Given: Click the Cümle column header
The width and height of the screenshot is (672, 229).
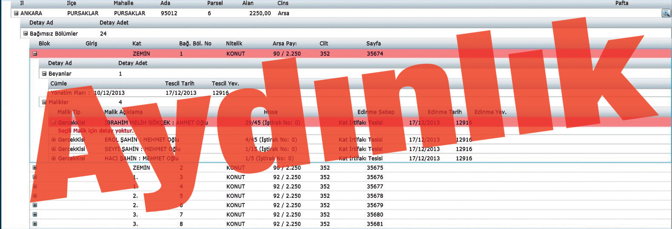Looking at the screenshot, I should tap(59, 83).
